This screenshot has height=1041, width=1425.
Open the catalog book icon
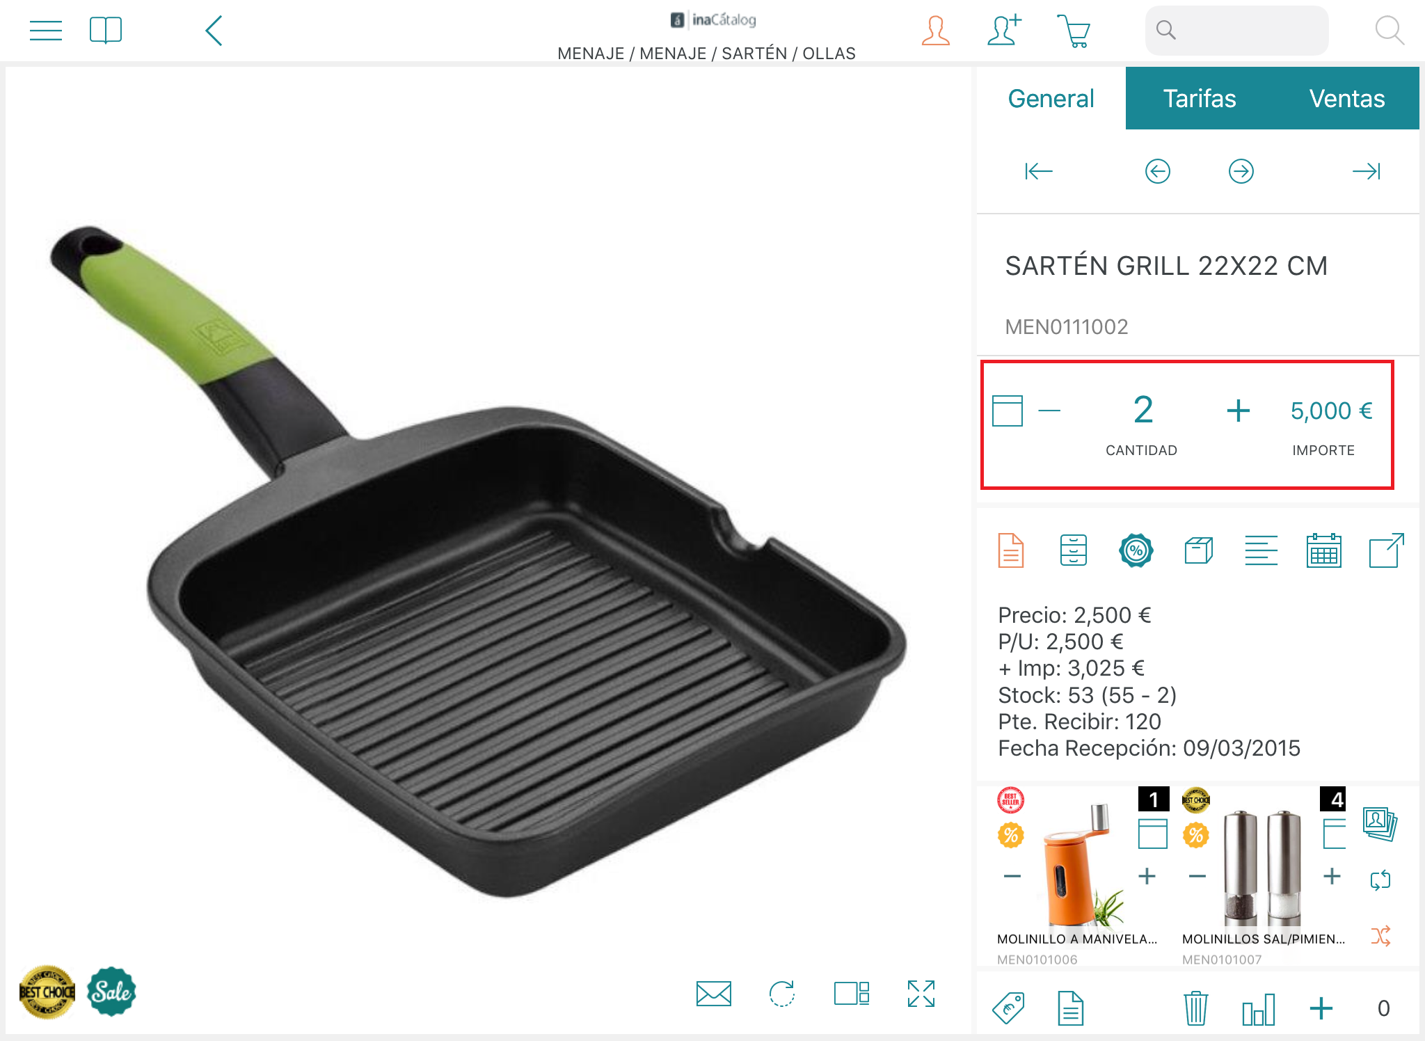coord(106,31)
